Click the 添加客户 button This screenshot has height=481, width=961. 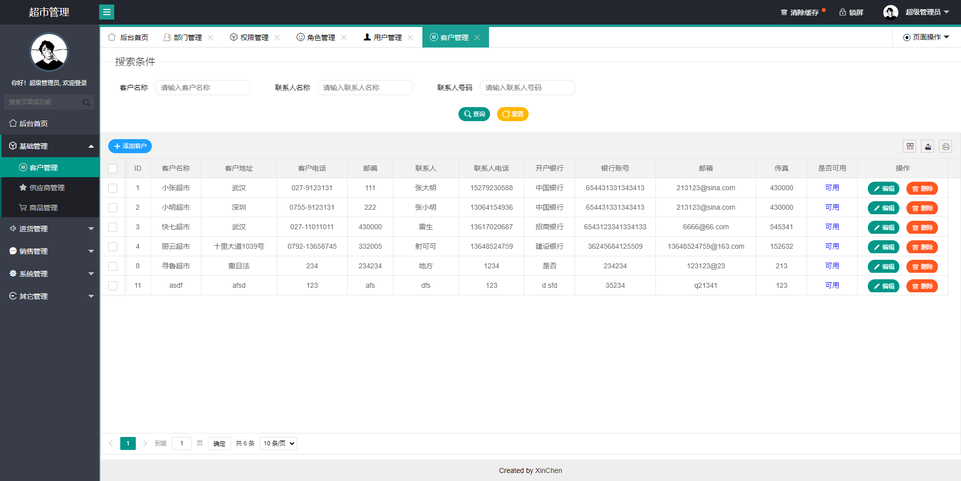[130, 146]
